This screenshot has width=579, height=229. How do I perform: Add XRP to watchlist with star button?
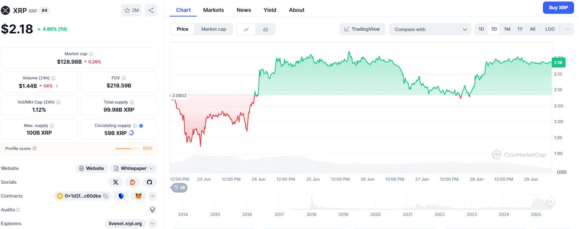click(131, 10)
